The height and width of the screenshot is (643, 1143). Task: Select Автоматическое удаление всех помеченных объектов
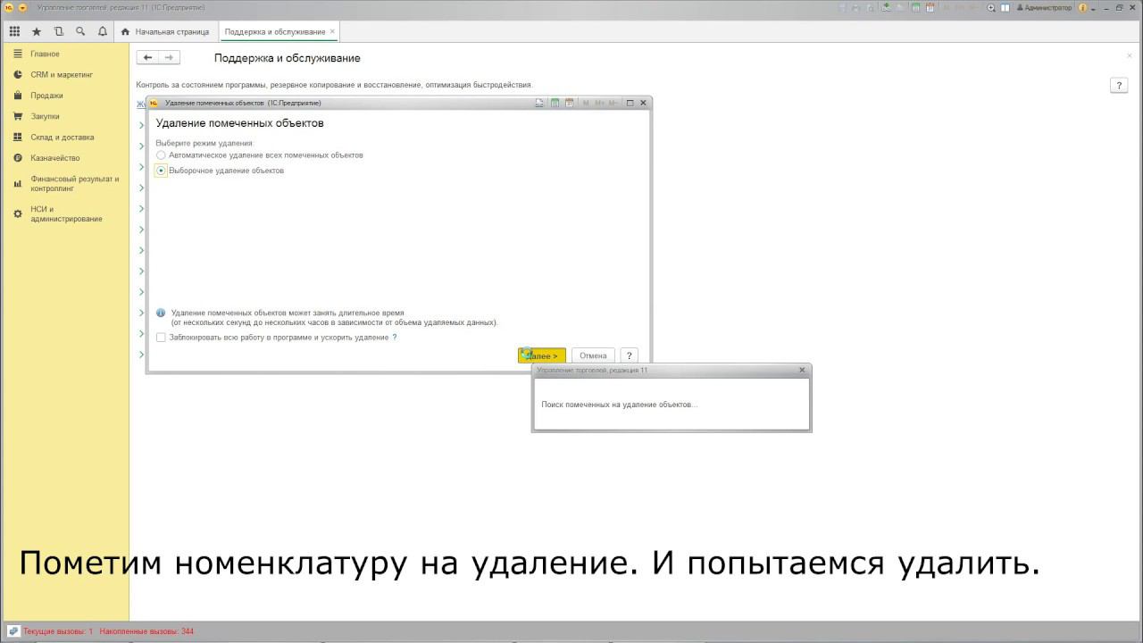click(x=260, y=155)
